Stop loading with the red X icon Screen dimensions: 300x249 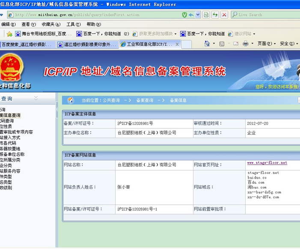[x=224, y=14]
